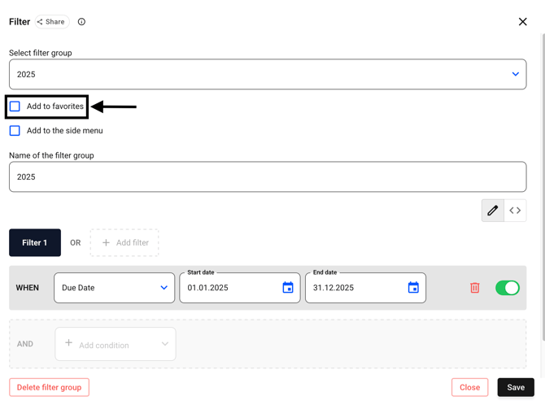Open the Start date calendar picker
The height and width of the screenshot is (409, 545).
(x=288, y=288)
